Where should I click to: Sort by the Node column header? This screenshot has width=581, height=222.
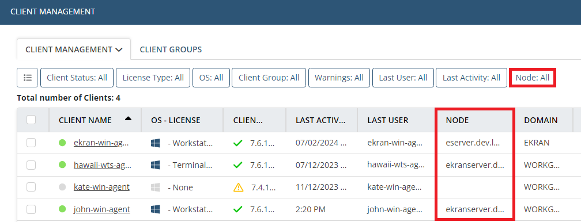[457, 120]
